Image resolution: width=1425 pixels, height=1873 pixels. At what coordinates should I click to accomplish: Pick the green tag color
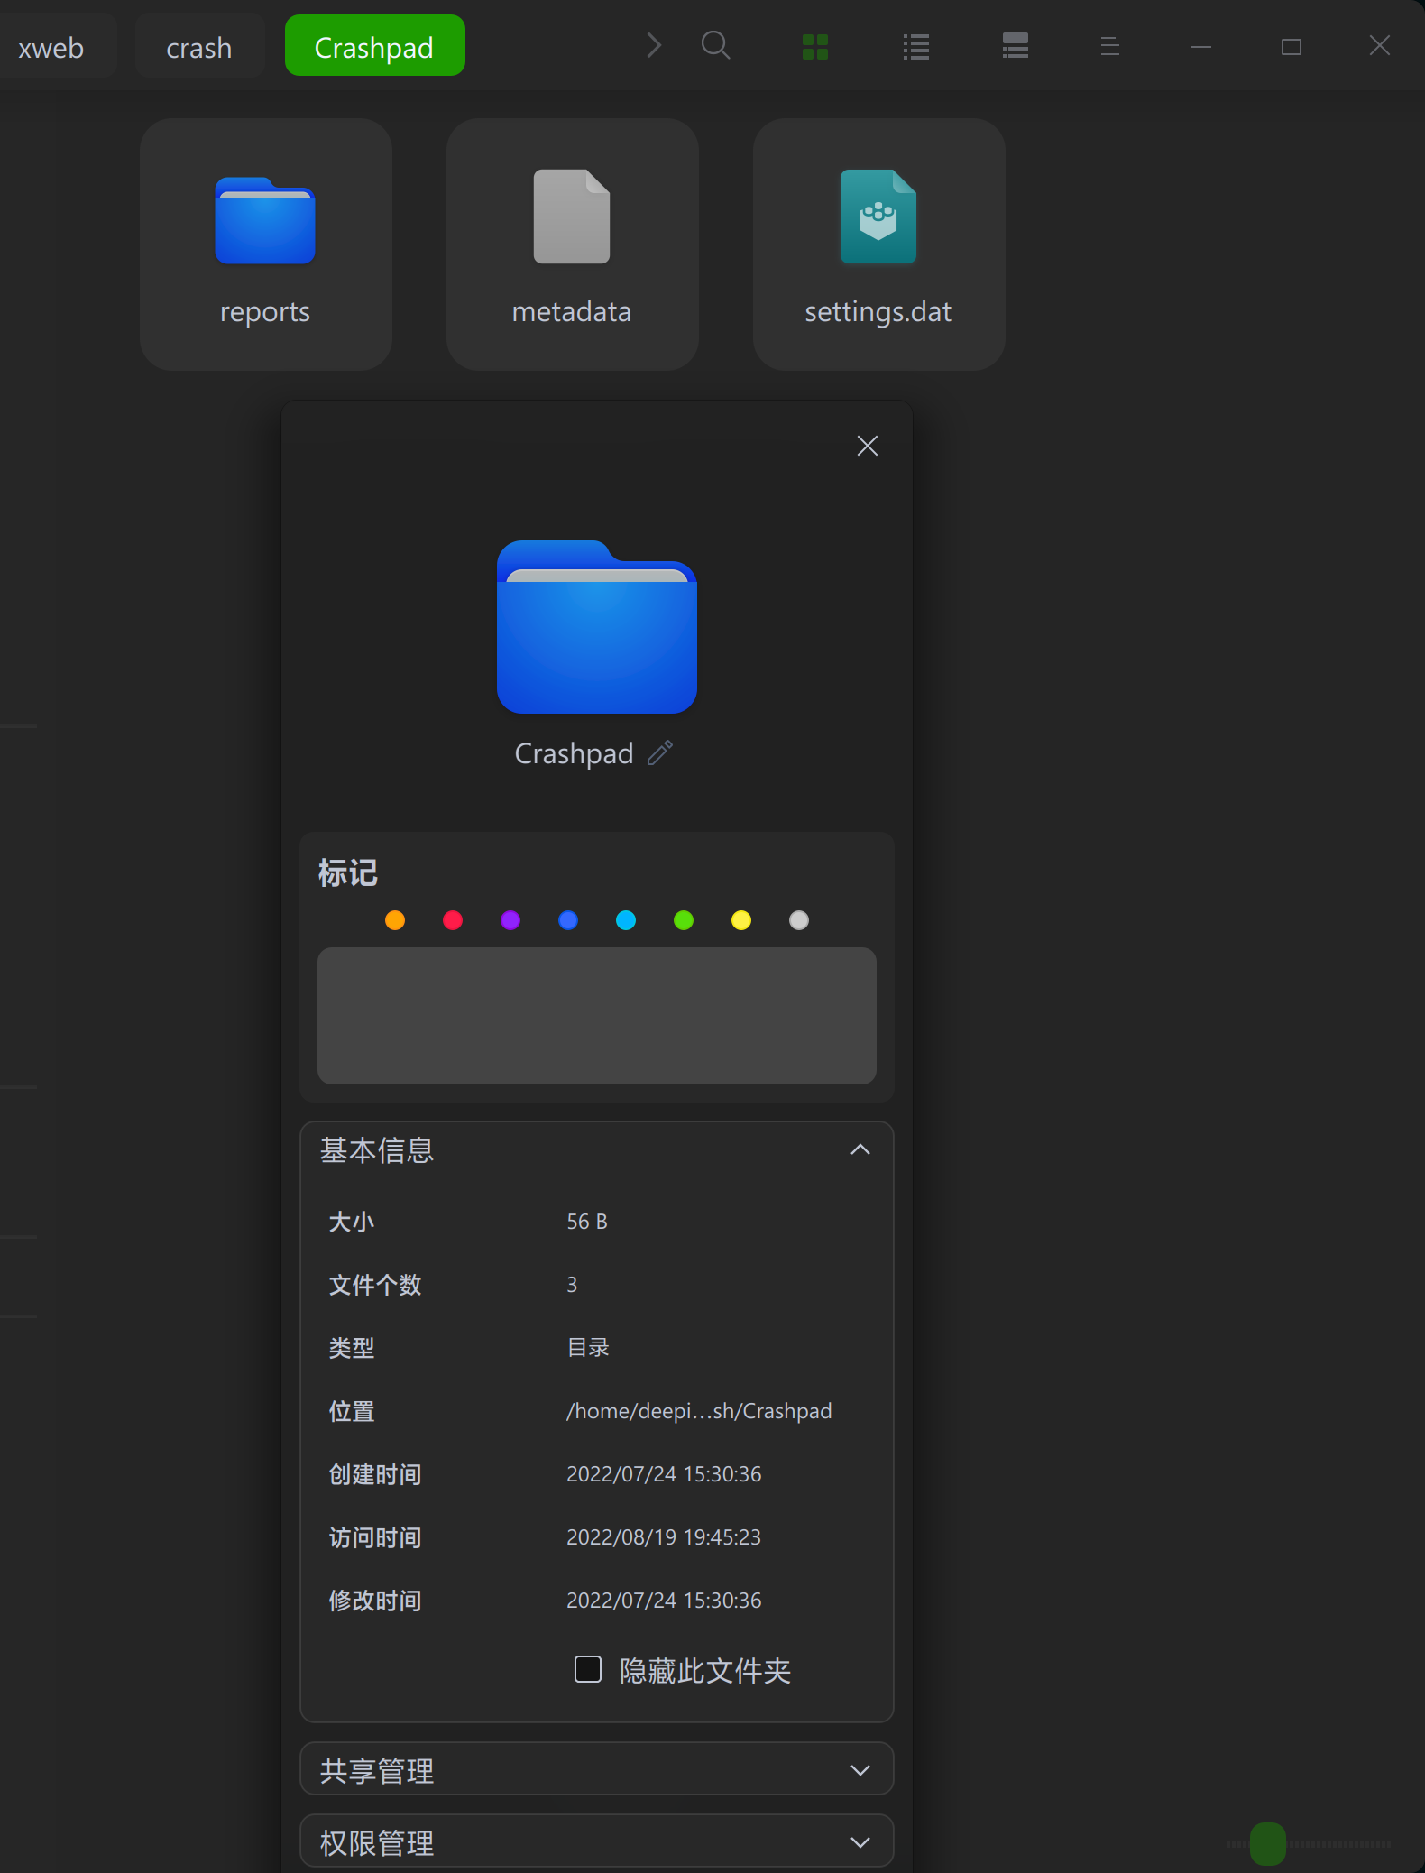684,920
